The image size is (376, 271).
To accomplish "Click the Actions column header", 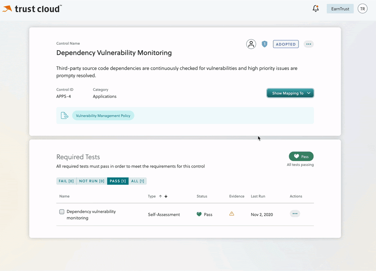I will click(x=296, y=196).
